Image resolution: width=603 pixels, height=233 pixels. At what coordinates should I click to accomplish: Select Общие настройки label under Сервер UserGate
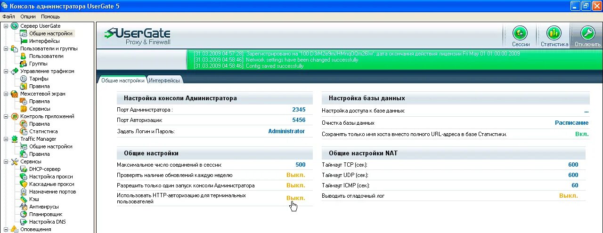click(51, 33)
